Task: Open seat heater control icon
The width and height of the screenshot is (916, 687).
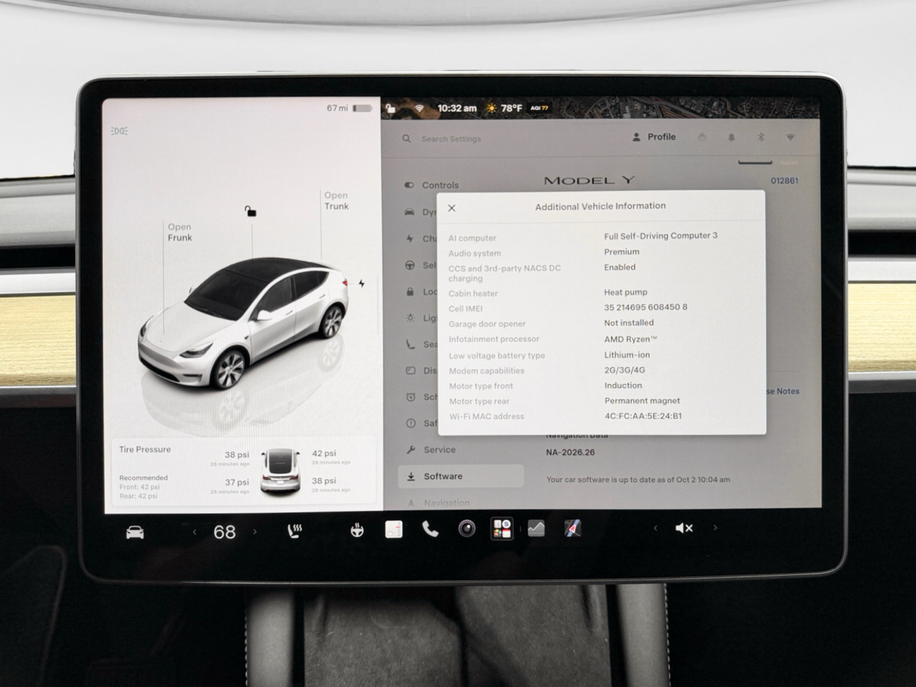Action: click(294, 531)
